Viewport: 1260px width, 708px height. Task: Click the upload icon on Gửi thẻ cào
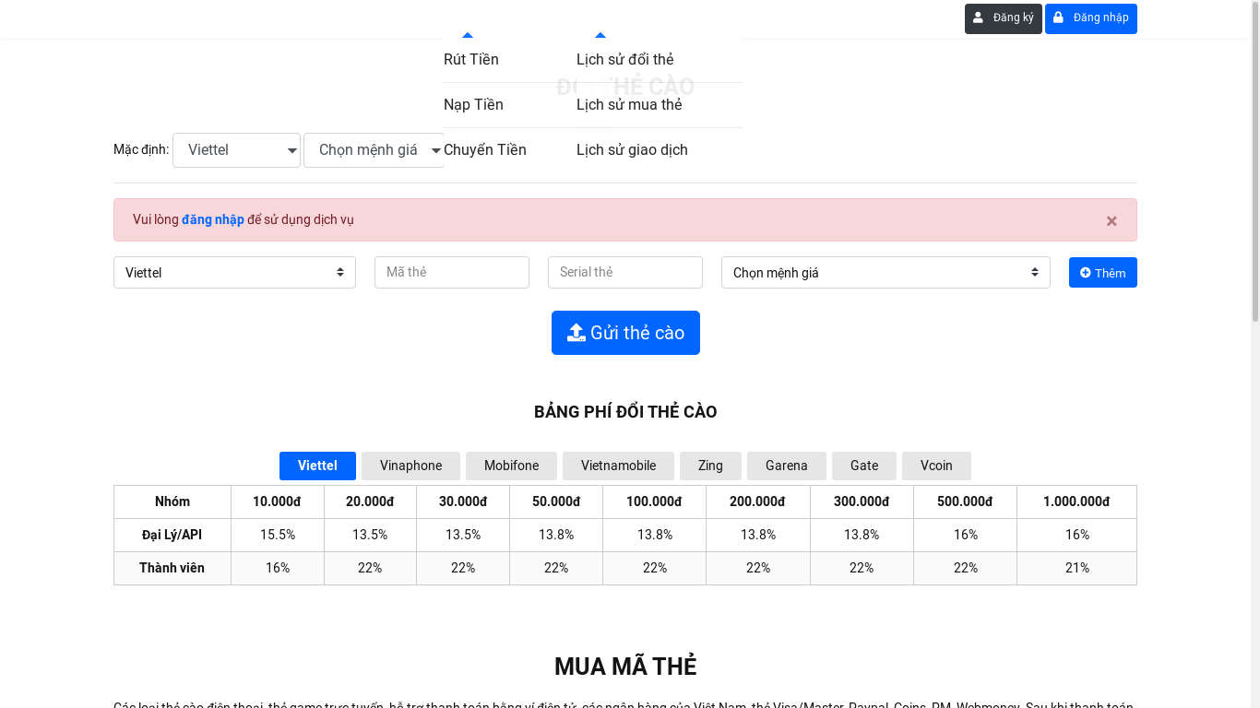pos(577,333)
